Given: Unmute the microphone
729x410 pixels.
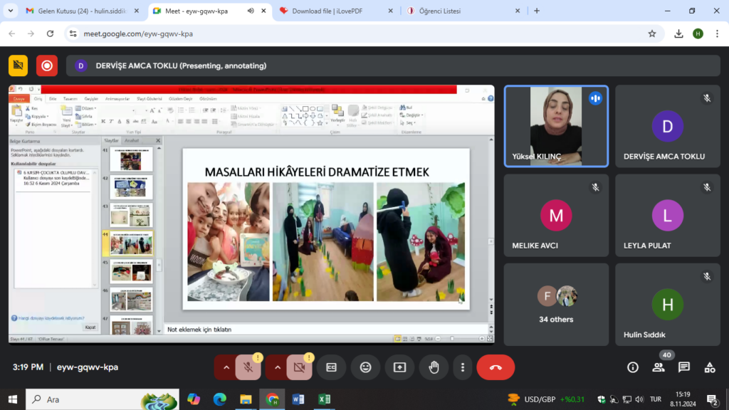Looking at the screenshot, I should 248,367.
